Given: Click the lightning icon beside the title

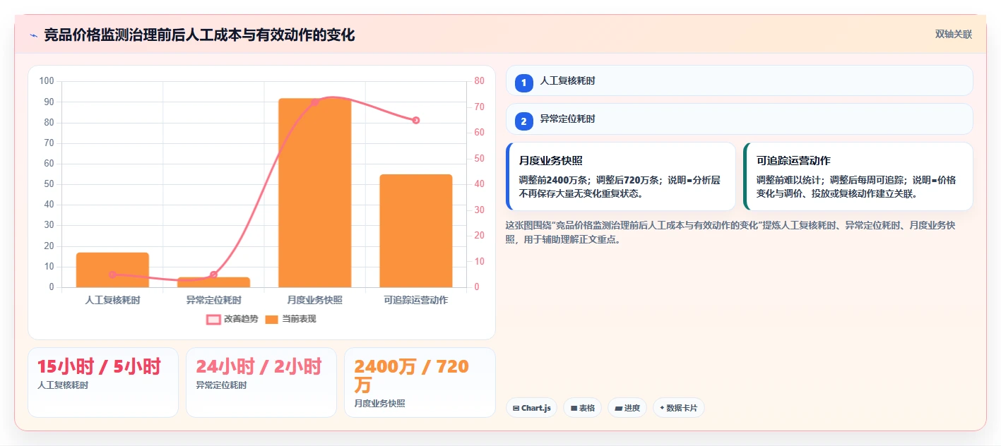Looking at the screenshot, I should pos(33,35).
